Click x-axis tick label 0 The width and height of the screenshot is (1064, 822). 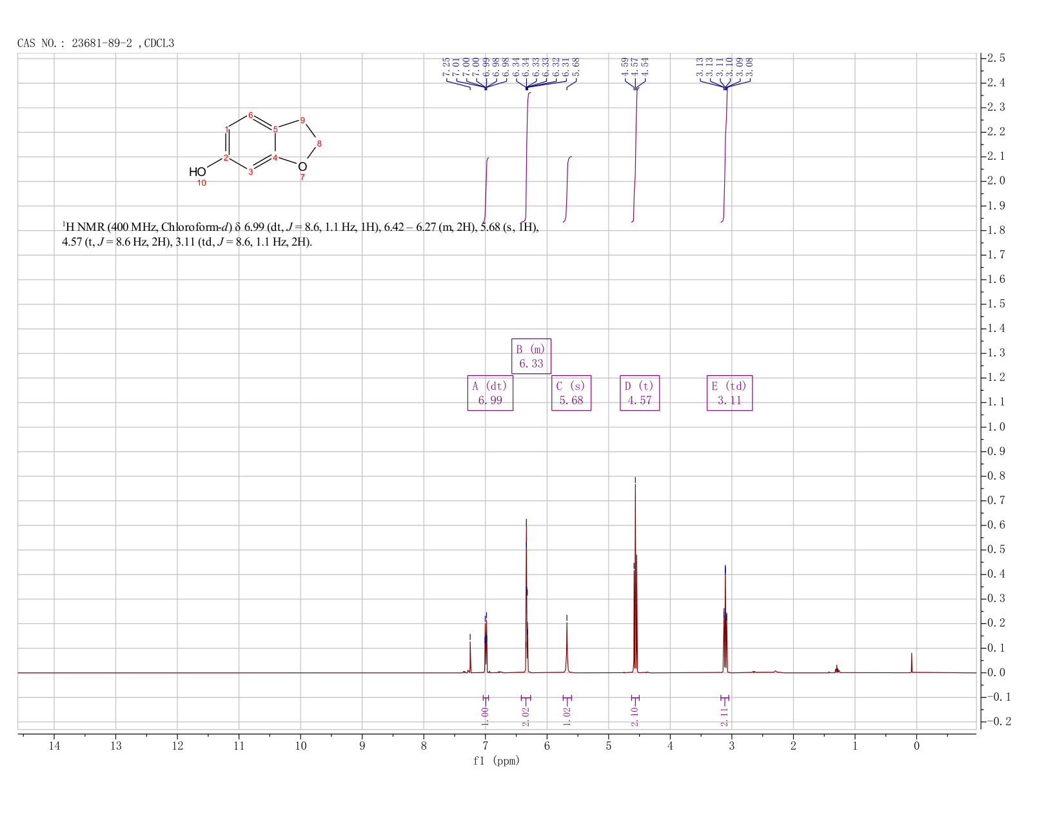[x=916, y=746]
